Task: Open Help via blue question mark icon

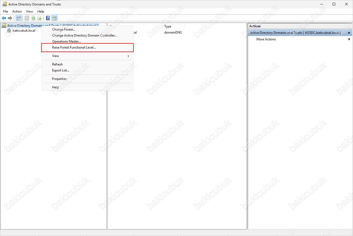Action: (48, 18)
